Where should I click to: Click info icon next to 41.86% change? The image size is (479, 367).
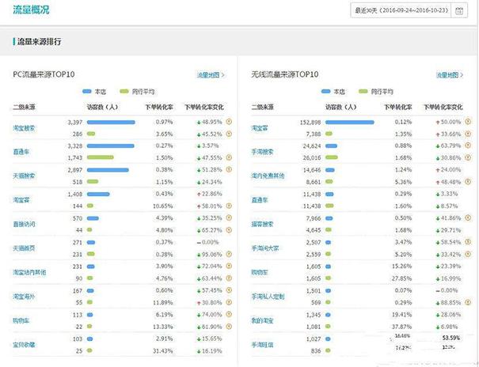(468, 218)
